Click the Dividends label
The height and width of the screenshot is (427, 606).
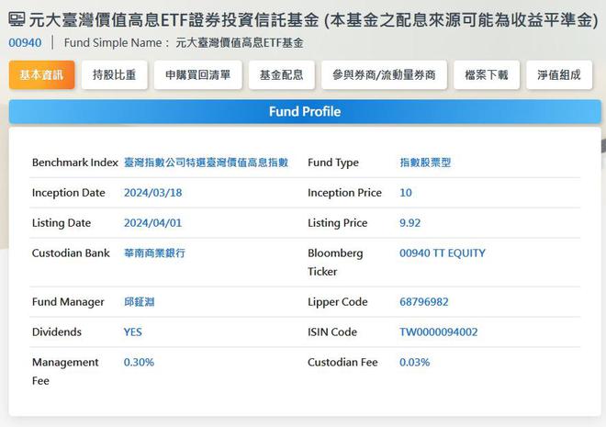57,331
